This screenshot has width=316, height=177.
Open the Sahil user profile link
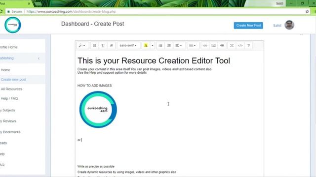click(x=277, y=26)
